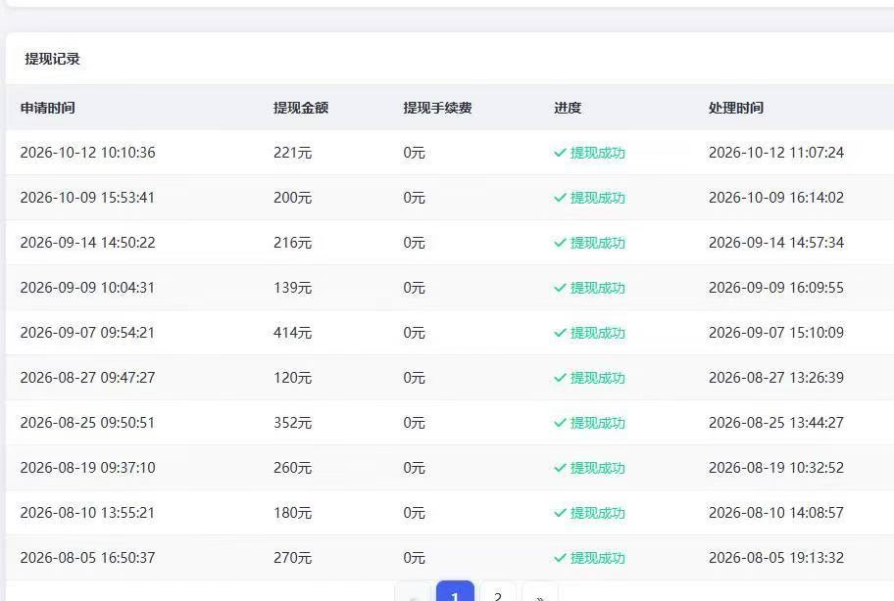The width and height of the screenshot is (894, 601).
Task: Select the 进度 column header
Action: 568,108
